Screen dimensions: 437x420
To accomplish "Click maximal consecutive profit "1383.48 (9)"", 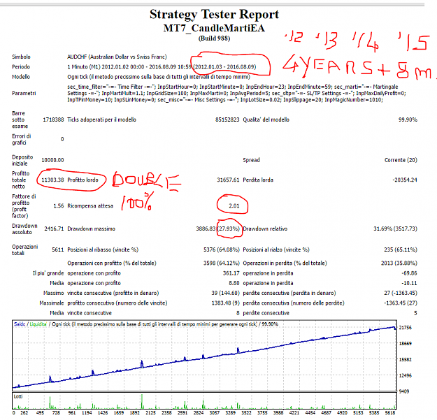I will 225,303.
